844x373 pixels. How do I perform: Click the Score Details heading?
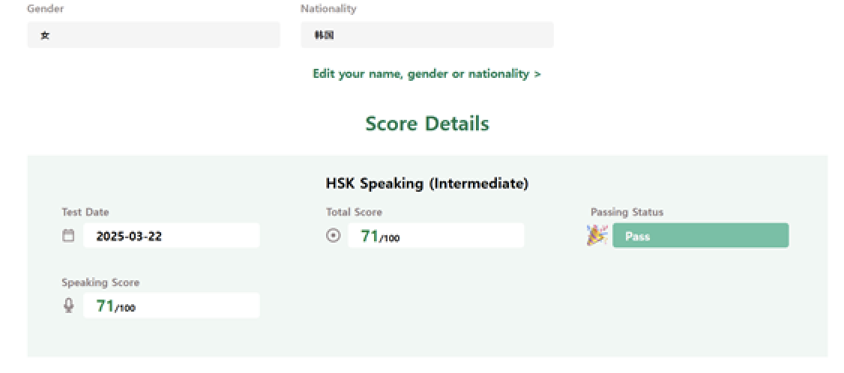426,124
